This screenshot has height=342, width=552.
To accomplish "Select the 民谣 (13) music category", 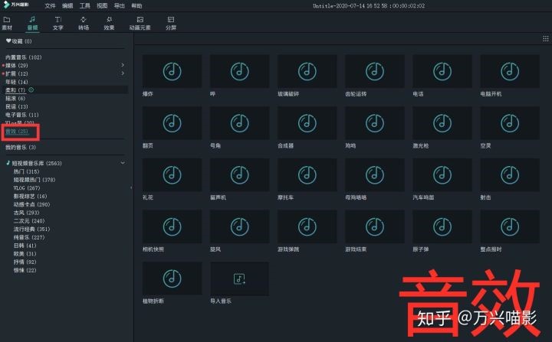I will click(x=16, y=106).
